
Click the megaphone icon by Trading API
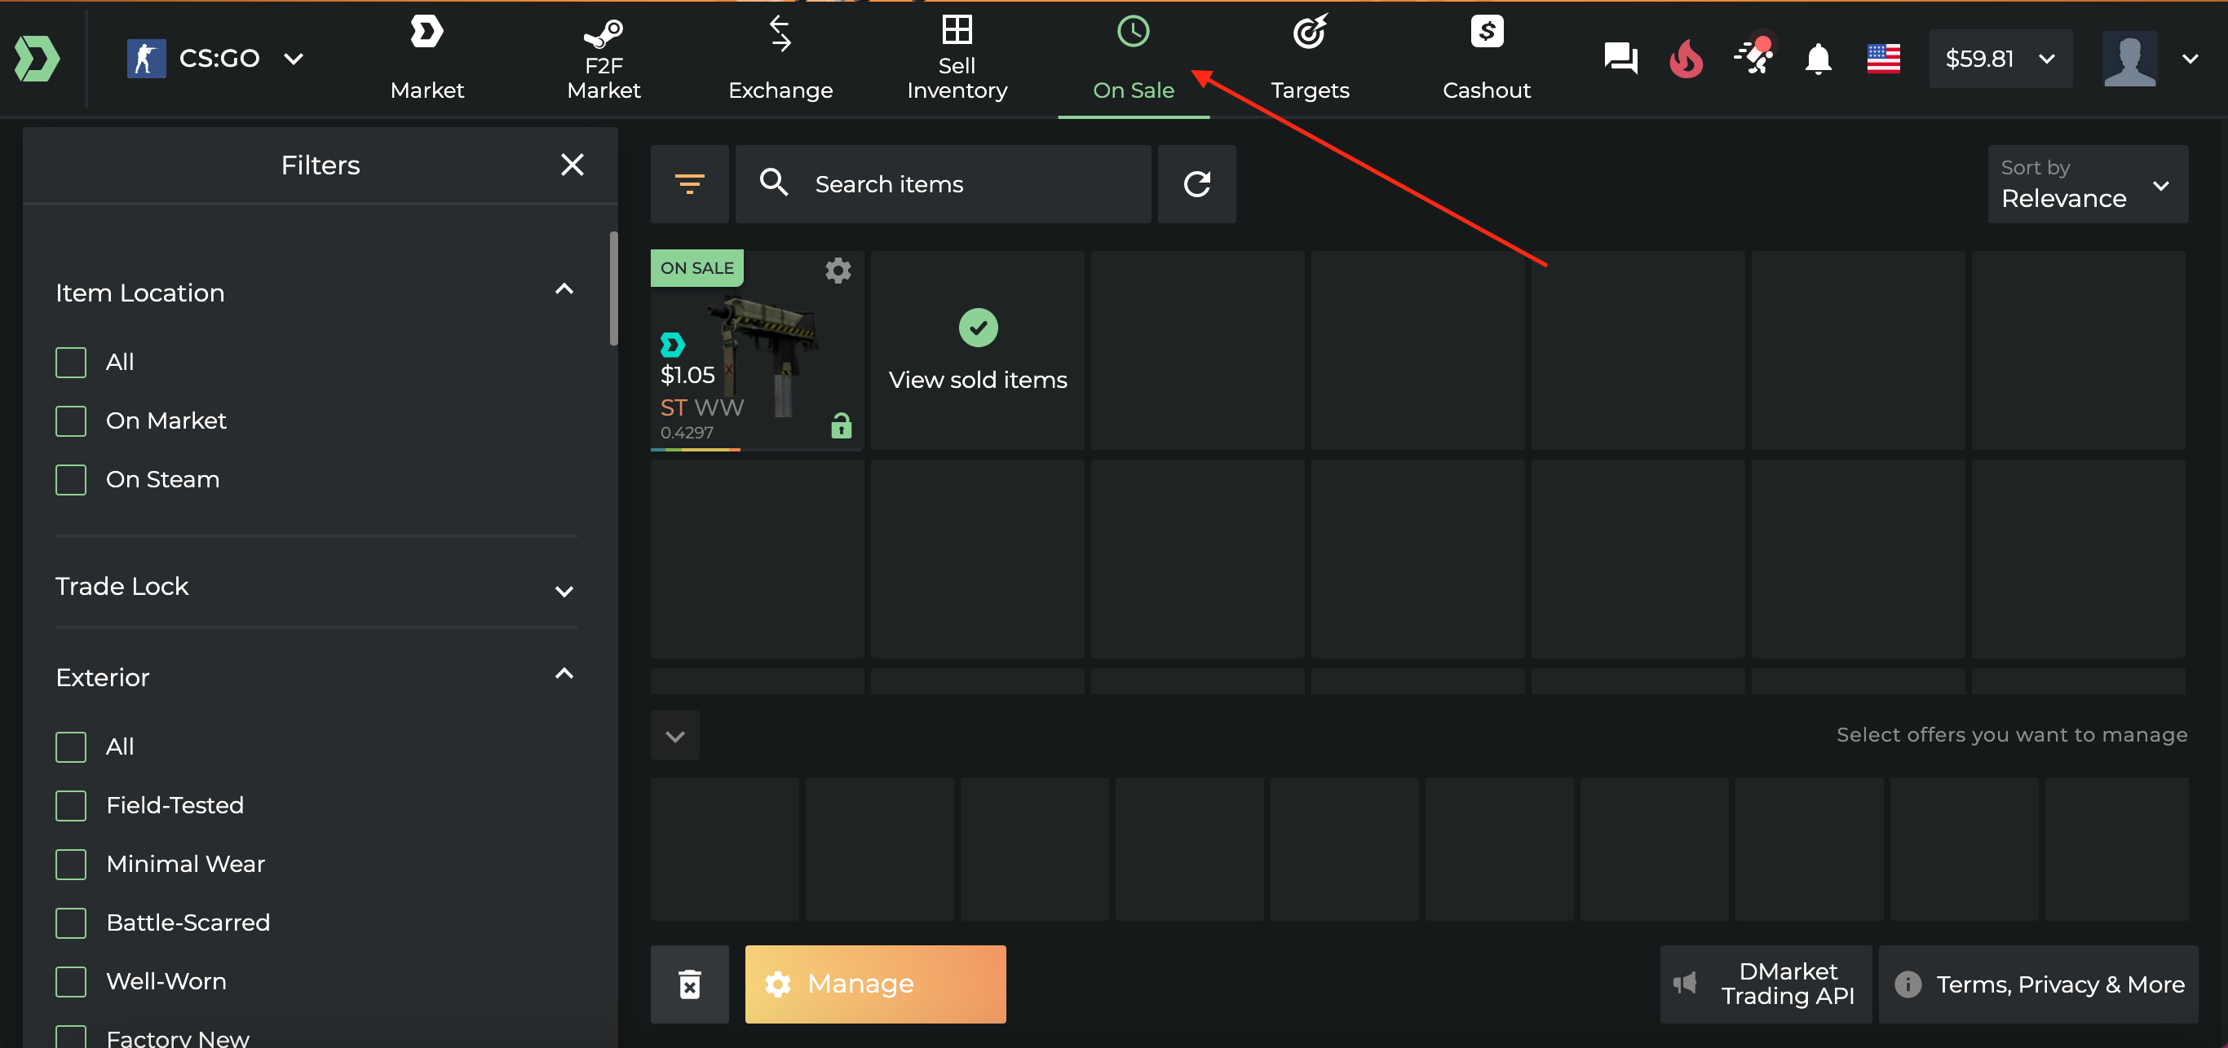[x=1684, y=984]
